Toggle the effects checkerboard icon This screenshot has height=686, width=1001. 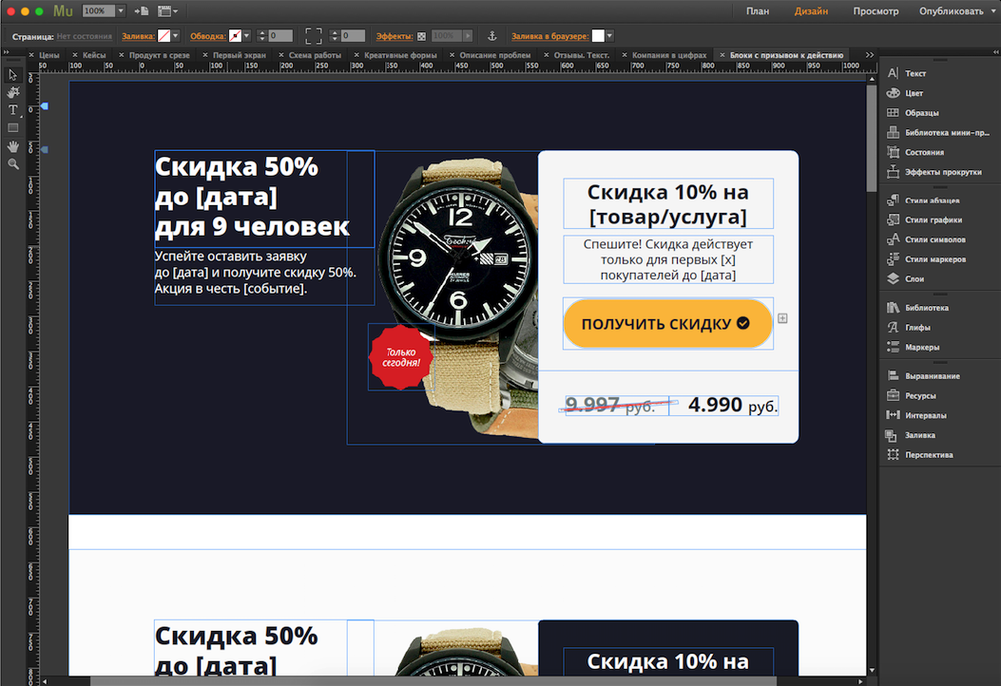click(421, 36)
